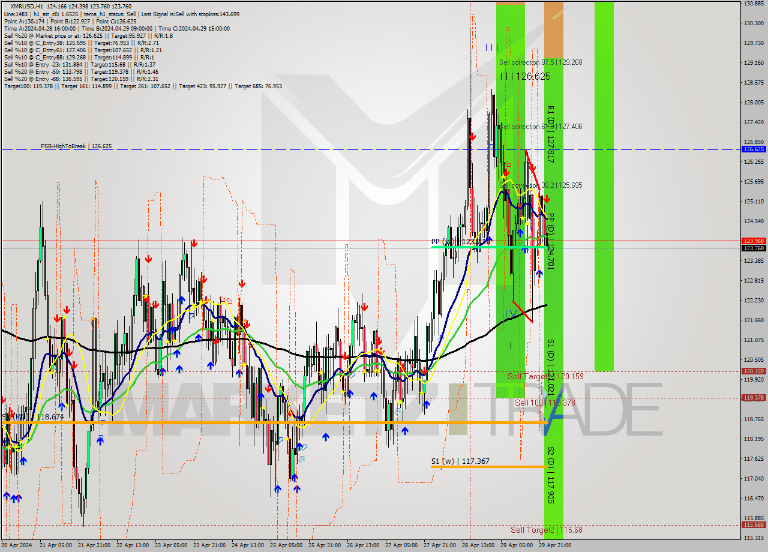Screen dimensions: 768x552
Task: Click the 116.470 price axis value
Action: tap(754, 499)
